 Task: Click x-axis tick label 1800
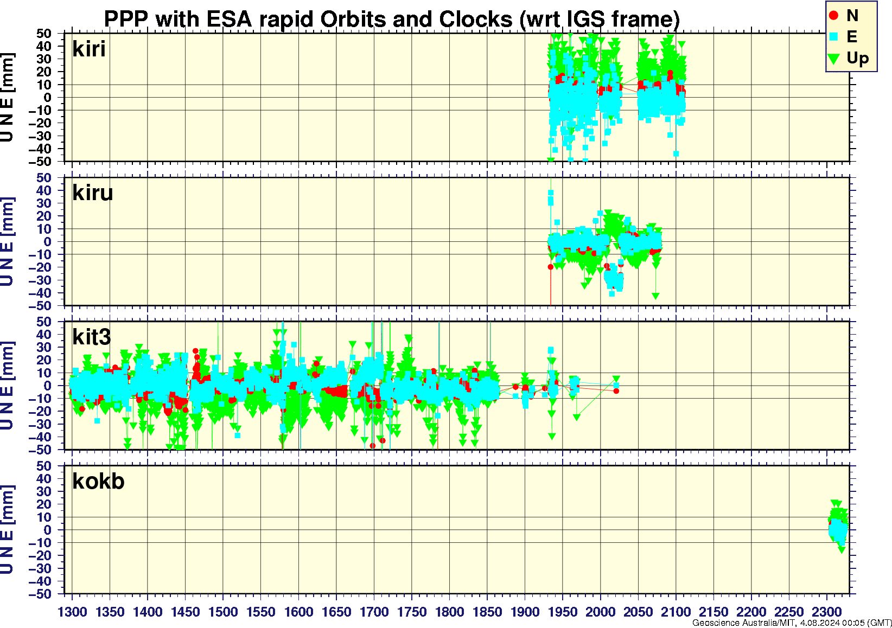coord(450,612)
